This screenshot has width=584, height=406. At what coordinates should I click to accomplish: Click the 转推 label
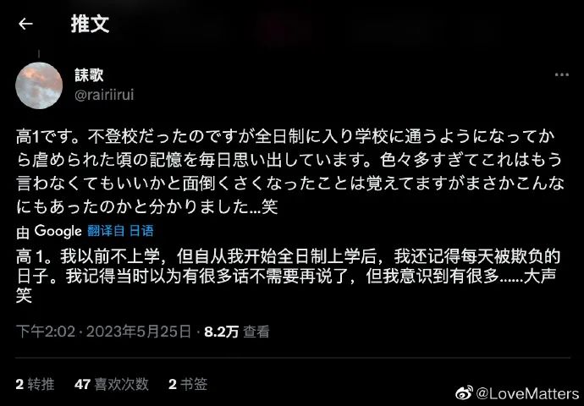click(x=41, y=384)
